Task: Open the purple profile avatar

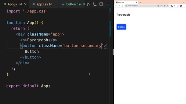Action: point(181,6)
